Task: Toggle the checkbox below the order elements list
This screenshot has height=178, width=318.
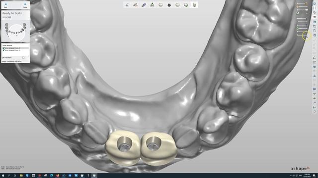Action: pyautogui.click(x=23, y=58)
